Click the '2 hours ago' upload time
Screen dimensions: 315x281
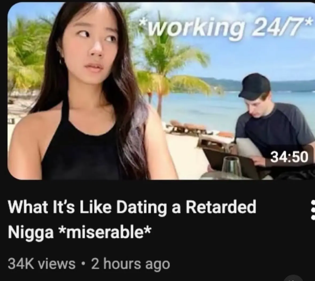[131, 264]
